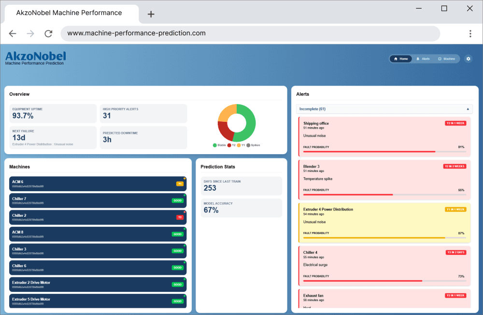Collapse the Incomplete (61) alerts section

384,109
